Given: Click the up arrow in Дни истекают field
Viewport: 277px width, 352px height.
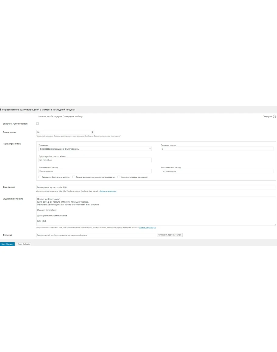Looking at the screenshot, I should (x=93, y=132).
